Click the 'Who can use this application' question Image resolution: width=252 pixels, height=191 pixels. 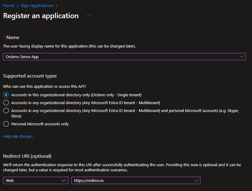45,87
